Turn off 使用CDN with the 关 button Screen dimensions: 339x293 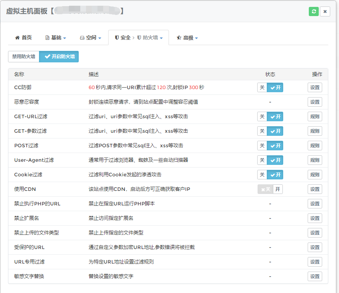(266, 189)
